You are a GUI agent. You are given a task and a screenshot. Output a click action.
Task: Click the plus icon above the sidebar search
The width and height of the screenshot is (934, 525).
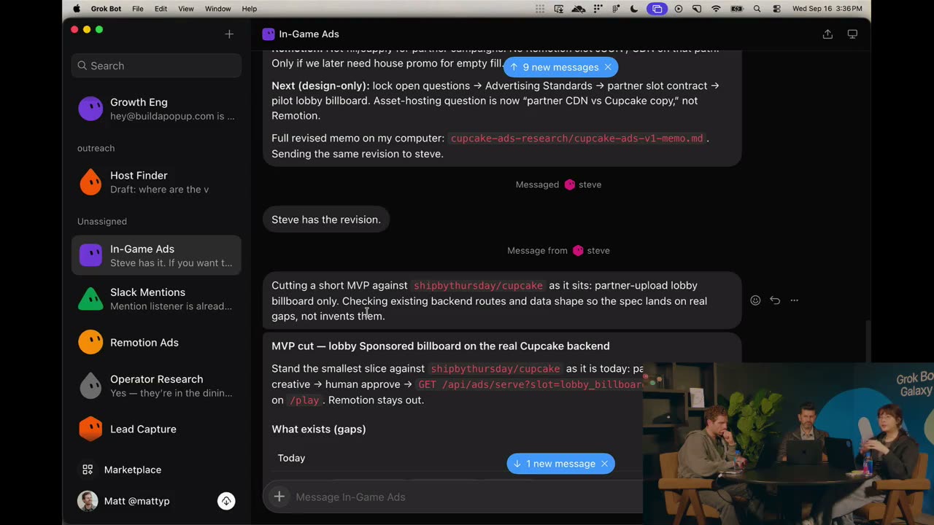coord(229,34)
